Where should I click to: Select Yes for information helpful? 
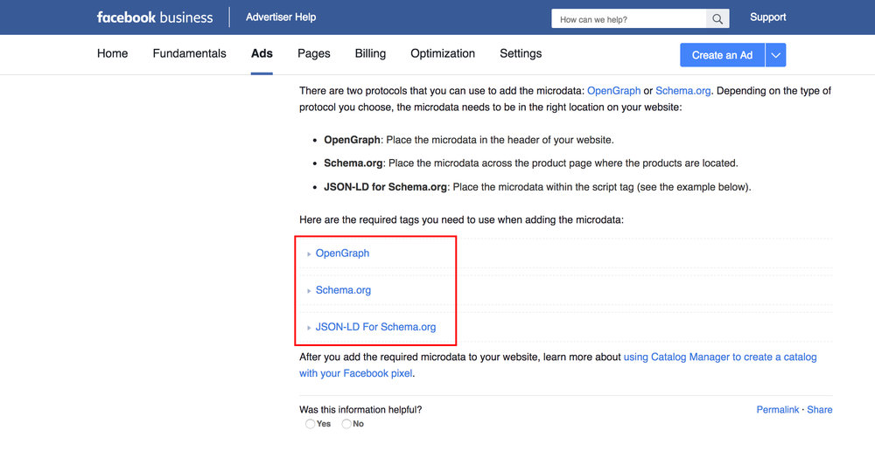click(x=310, y=424)
